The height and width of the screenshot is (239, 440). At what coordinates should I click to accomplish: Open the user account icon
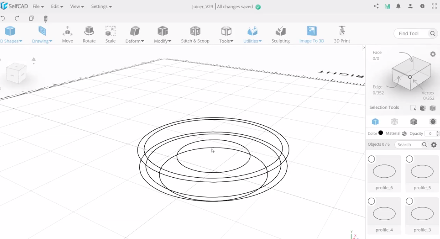410,6
